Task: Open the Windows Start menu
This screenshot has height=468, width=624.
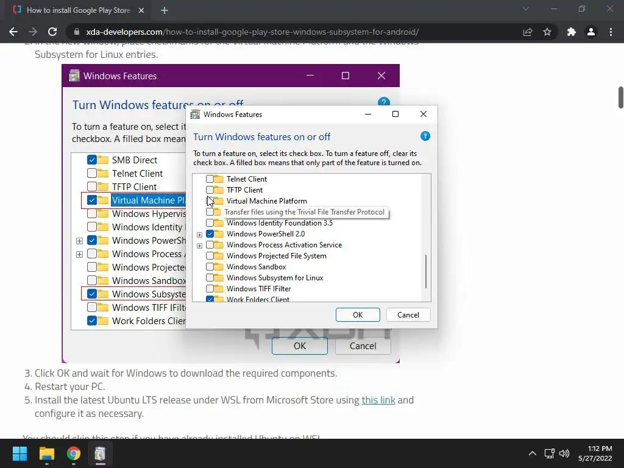Action: click(19, 453)
